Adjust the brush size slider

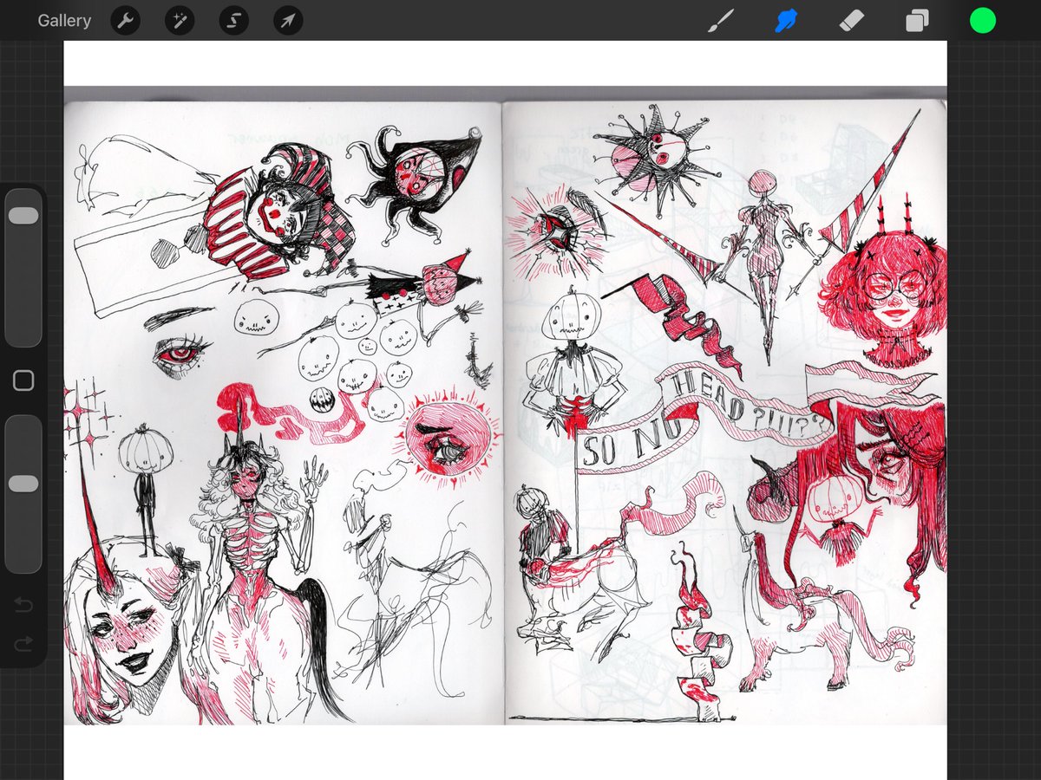[23, 267]
